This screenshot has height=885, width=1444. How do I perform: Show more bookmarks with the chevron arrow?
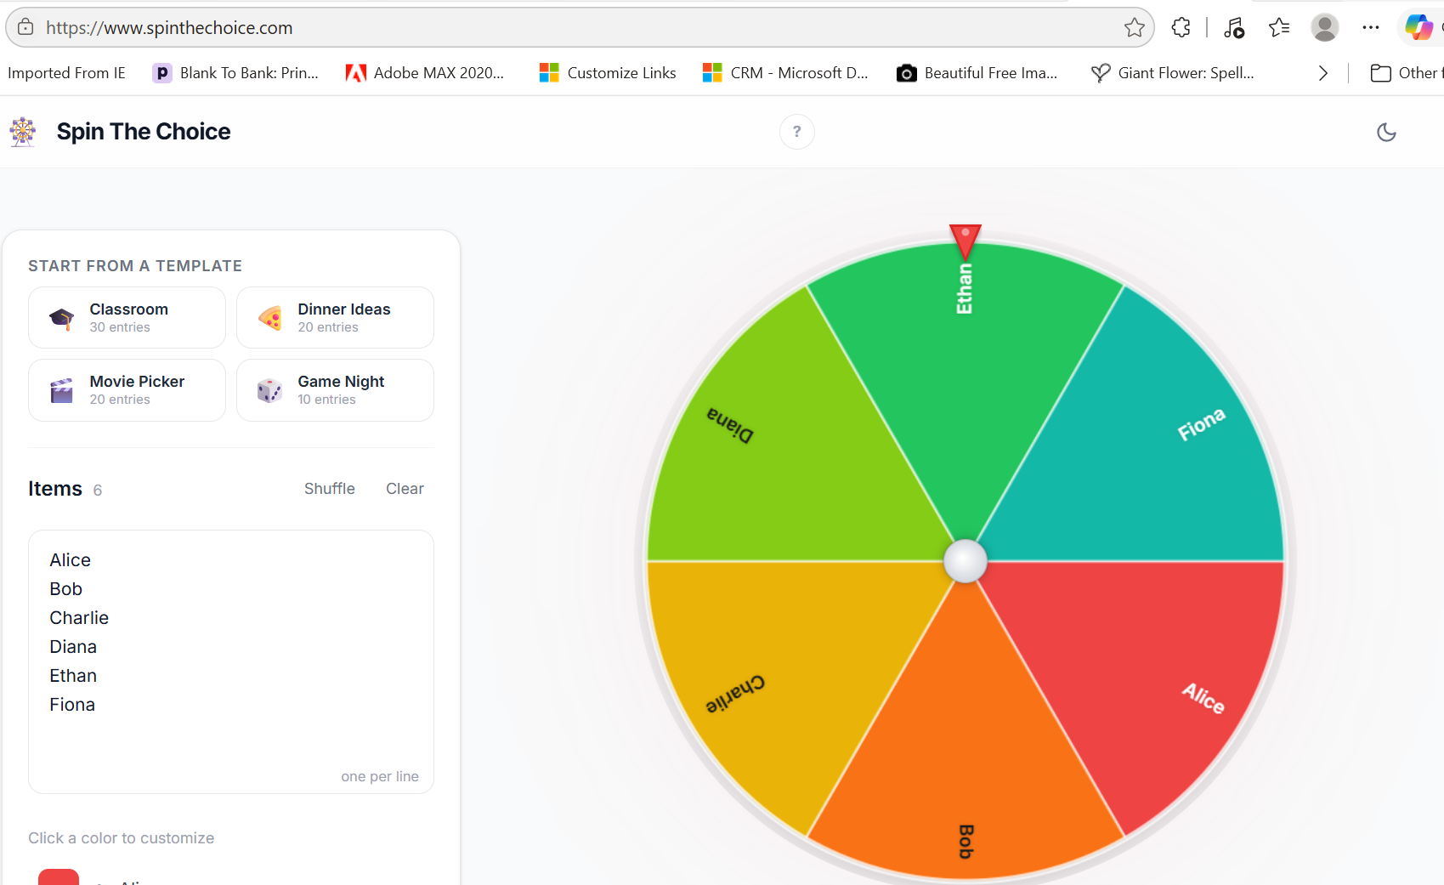(1323, 73)
